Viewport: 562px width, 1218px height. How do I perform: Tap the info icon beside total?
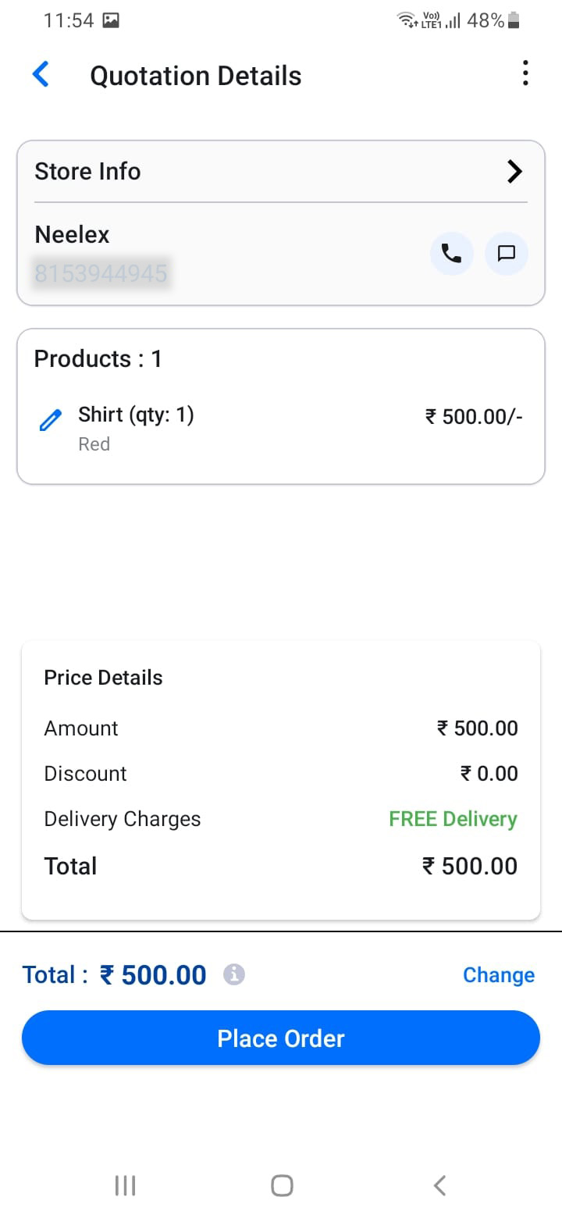[x=234, y=974]
